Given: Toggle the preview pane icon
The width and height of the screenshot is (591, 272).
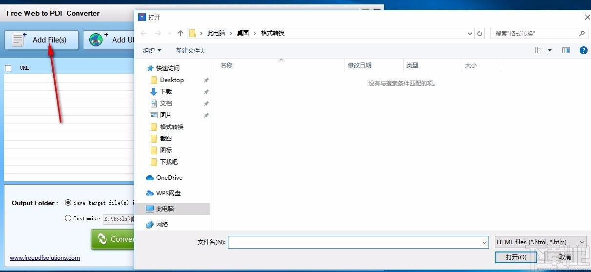Looking at the screenshot, I should coord(566,50).
